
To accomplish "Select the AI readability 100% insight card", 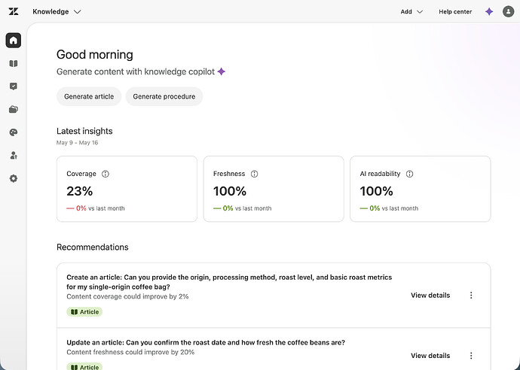I will (421, 189).
